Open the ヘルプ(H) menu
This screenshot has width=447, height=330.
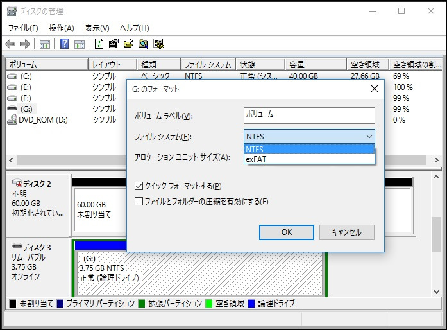(x=134, y=28)
